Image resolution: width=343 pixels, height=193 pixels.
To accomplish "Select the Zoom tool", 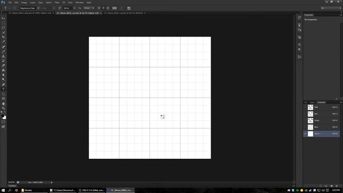I will pyautogui.click(x=3, y=108).
